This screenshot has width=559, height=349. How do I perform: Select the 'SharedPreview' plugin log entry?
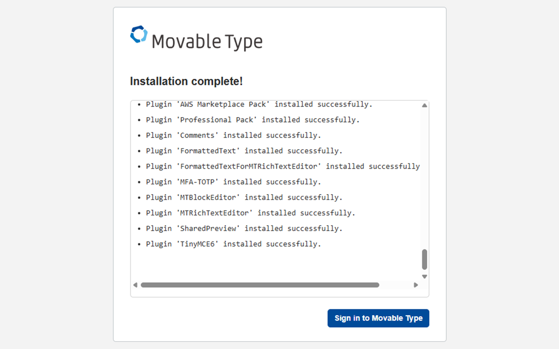(x=244, y=228)
